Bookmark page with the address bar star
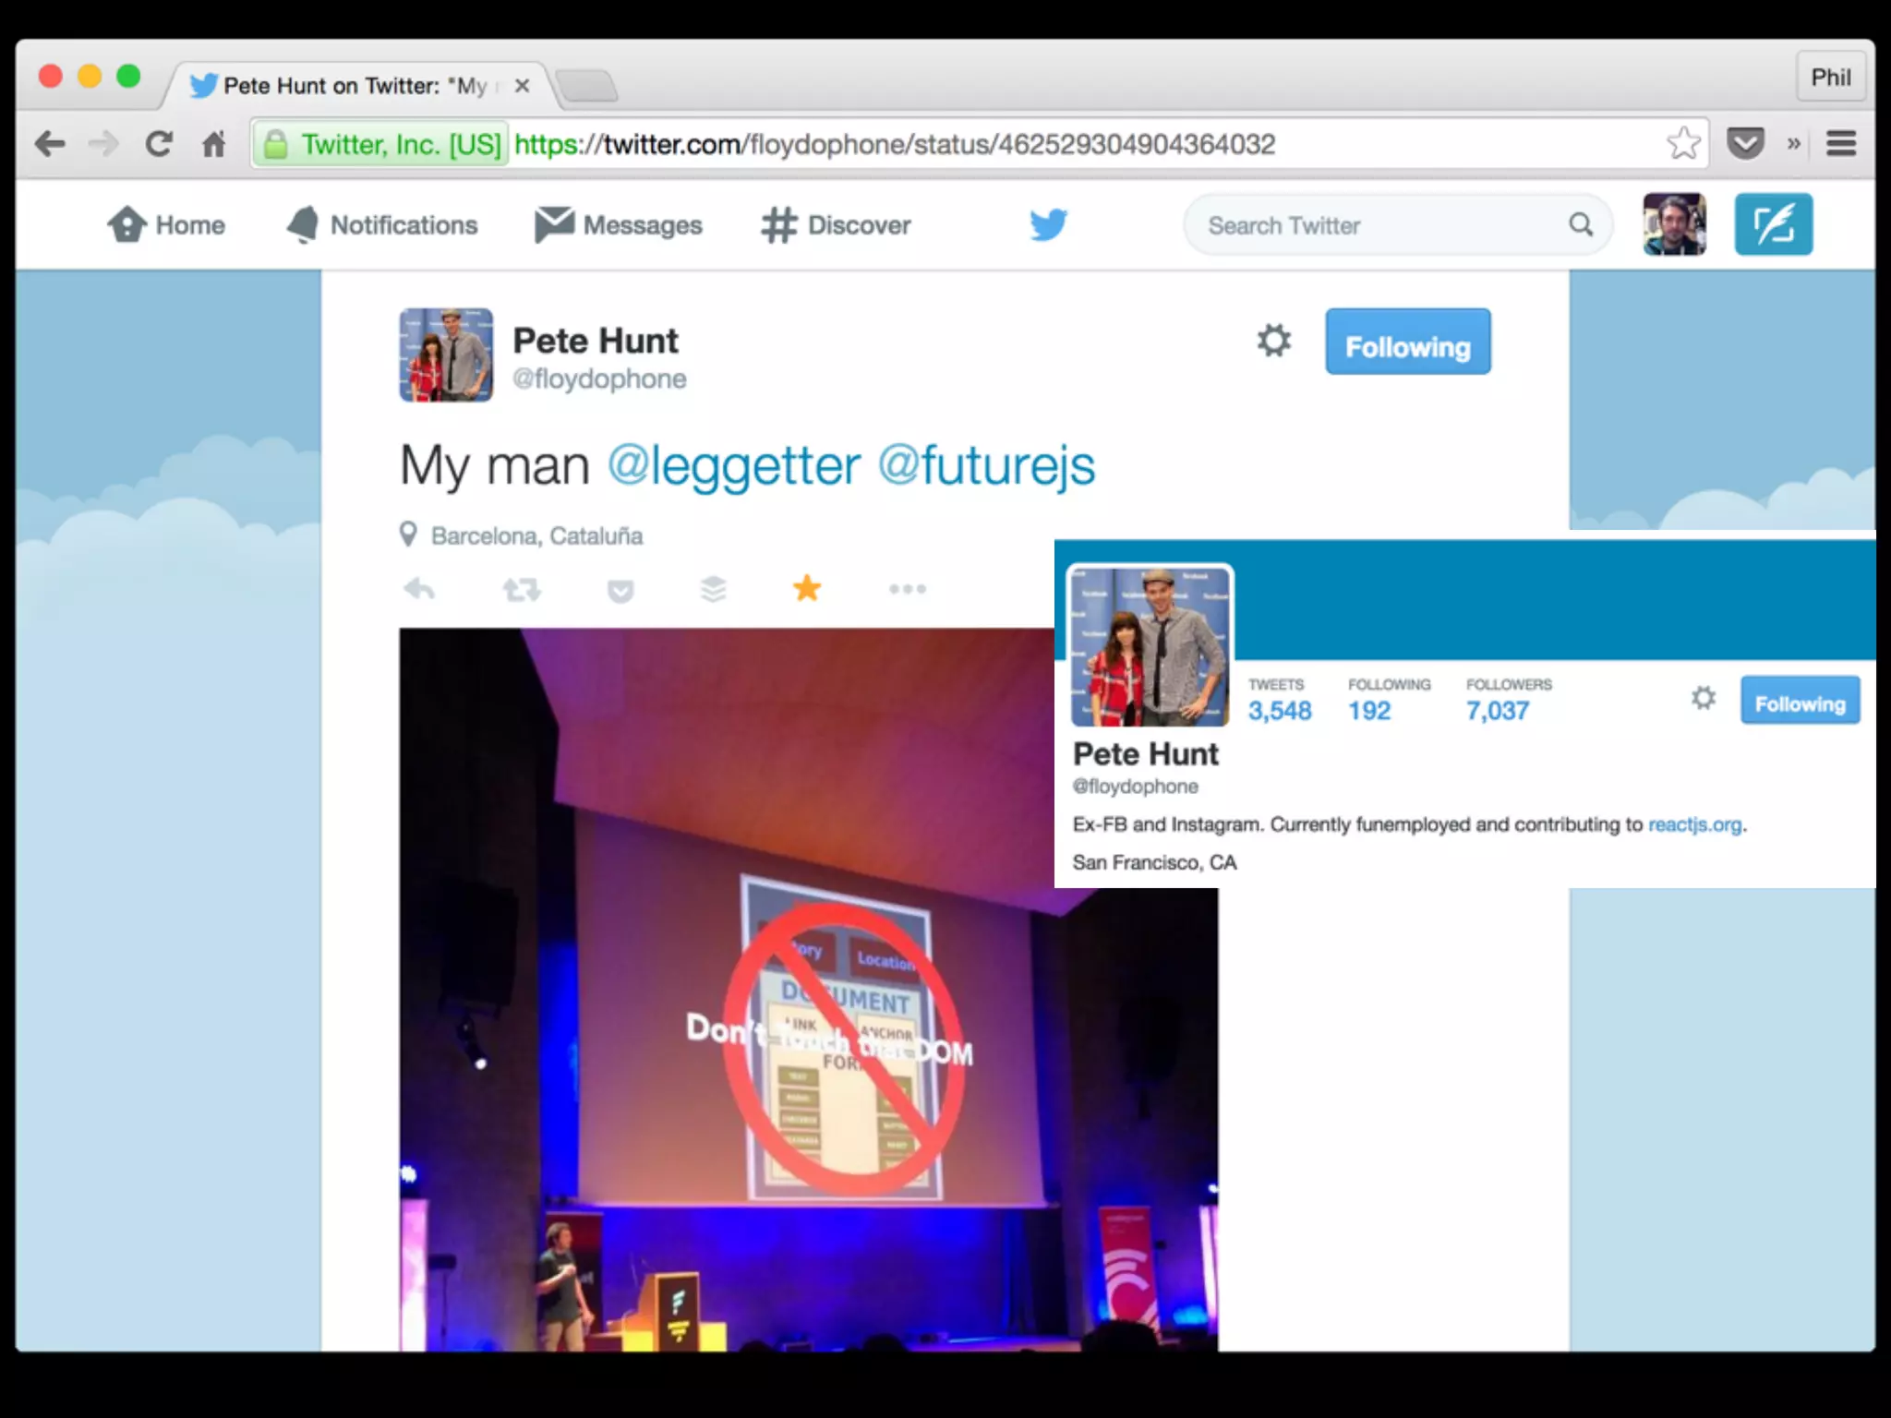The width and height of the screenshot is (1891, 1418). click(x=1683, y=144)
